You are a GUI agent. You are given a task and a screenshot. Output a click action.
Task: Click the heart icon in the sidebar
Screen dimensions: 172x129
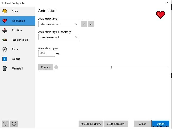pos(5,21)
